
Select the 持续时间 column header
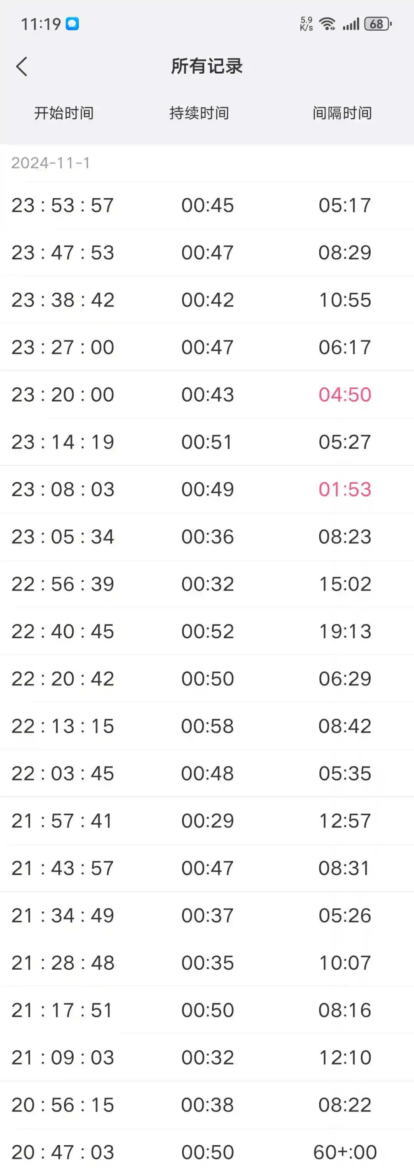199,113
